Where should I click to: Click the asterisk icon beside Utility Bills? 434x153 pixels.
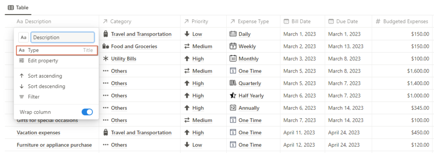click(x=106, y=58)
